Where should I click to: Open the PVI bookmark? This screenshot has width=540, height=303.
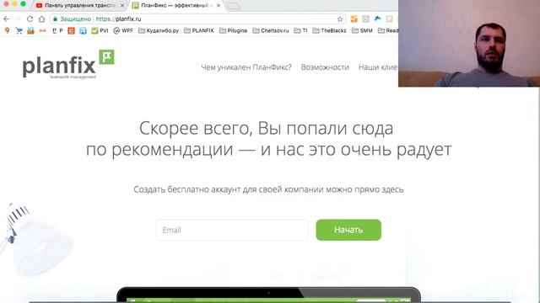pyautogui.click(x=100, y=30)
